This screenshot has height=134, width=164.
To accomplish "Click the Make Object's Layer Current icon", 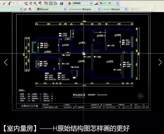I will [x=25, y=9].
